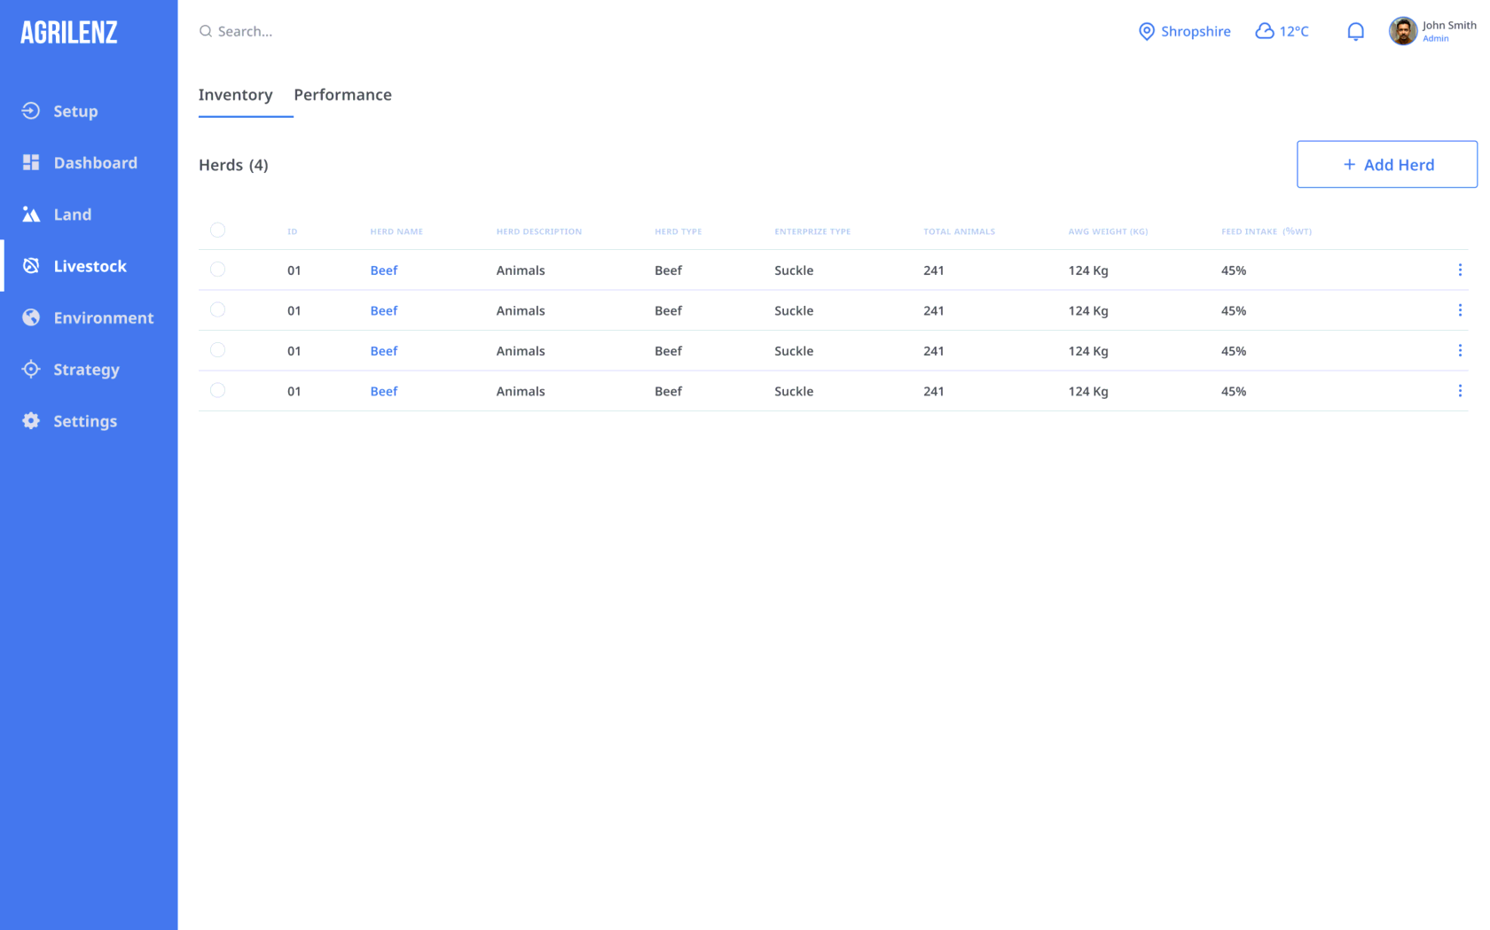Click the Strategy target icon

point(31,369)
